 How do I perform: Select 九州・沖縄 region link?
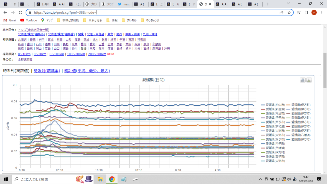150,34
